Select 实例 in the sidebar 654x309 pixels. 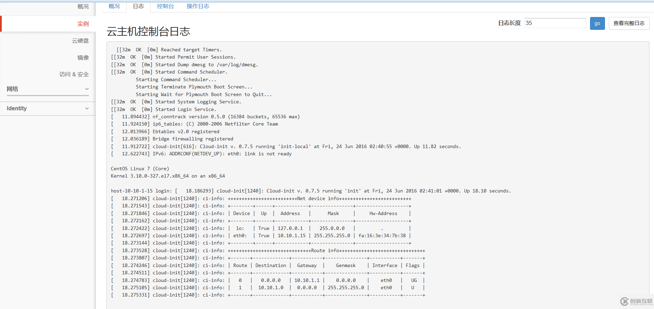[83, 24]
